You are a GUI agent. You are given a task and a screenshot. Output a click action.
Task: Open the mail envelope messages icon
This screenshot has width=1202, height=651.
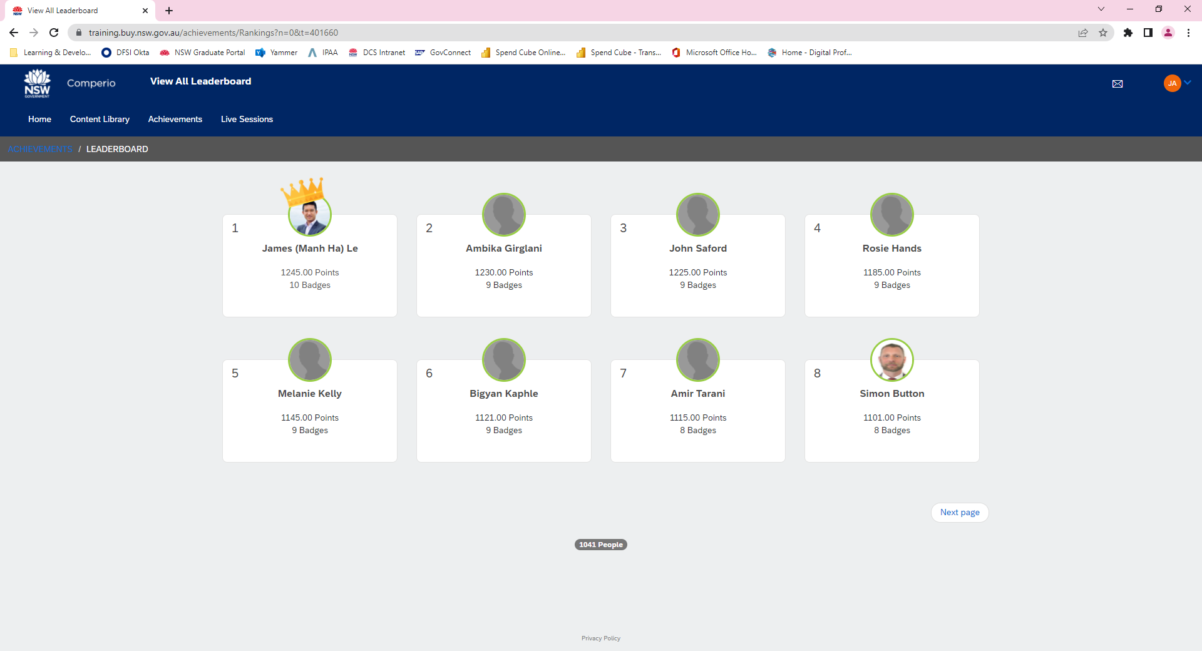pyautogui.click(x=1117, y=84)
